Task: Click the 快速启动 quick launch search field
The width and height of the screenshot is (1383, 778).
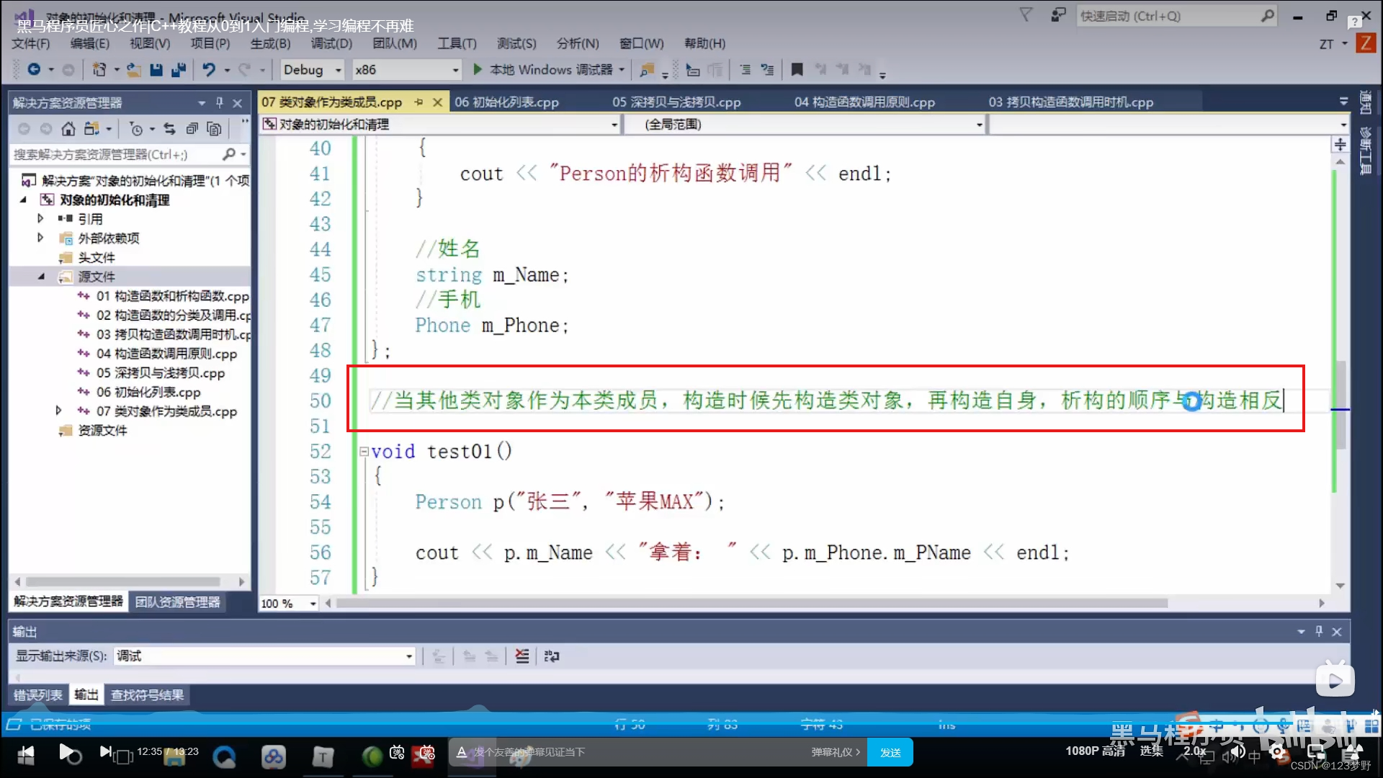Action: 1176,16
